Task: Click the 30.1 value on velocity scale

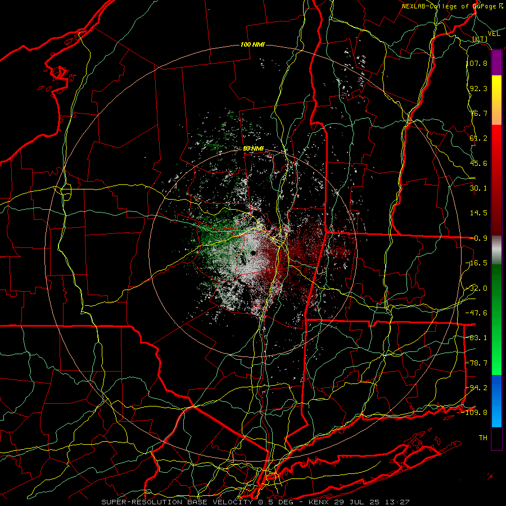Action: (478, 188)
